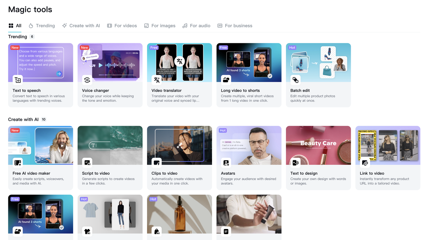
Task: Click the AI shopping bag icon on the bottle card
Action: (157, 231)
